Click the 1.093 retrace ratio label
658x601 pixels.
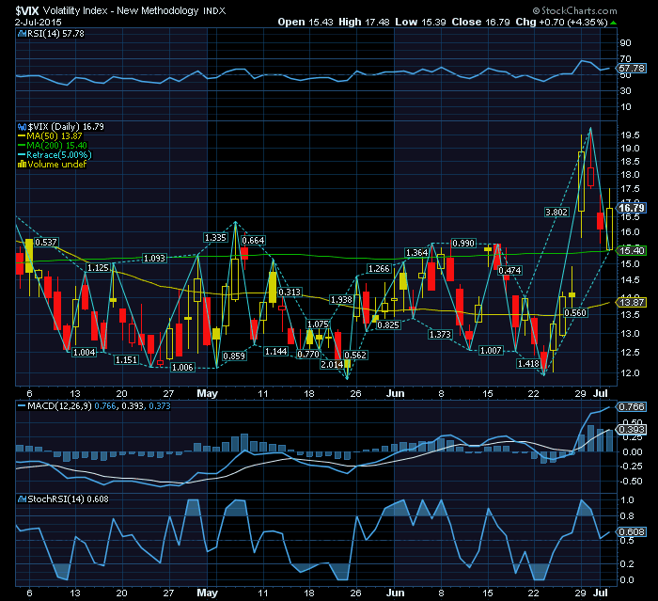click(x=154, y=259)
